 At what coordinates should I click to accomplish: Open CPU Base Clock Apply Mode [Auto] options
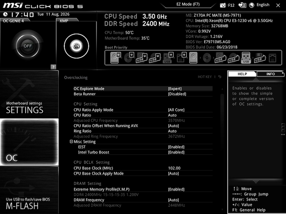(173, 173)
